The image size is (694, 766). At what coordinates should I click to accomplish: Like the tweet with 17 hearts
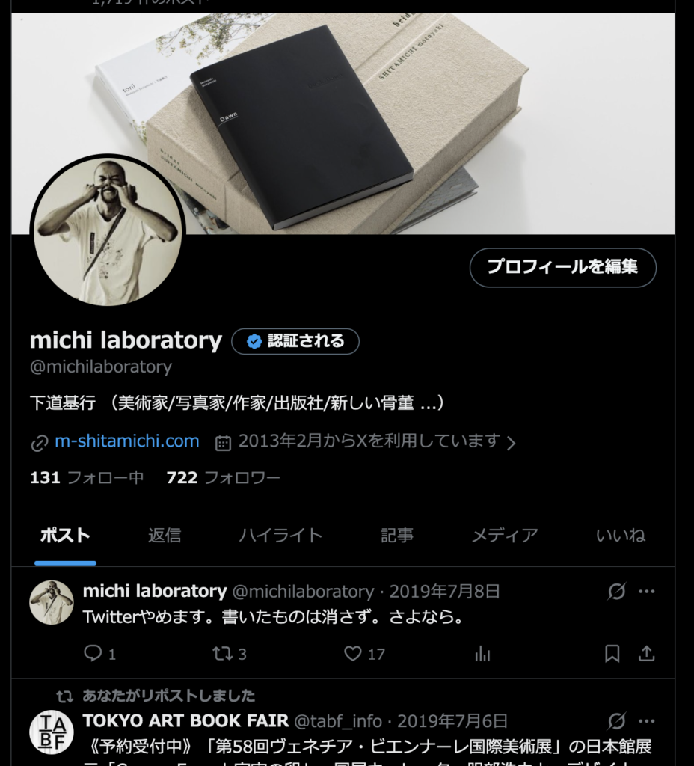(x=353, y=653)
